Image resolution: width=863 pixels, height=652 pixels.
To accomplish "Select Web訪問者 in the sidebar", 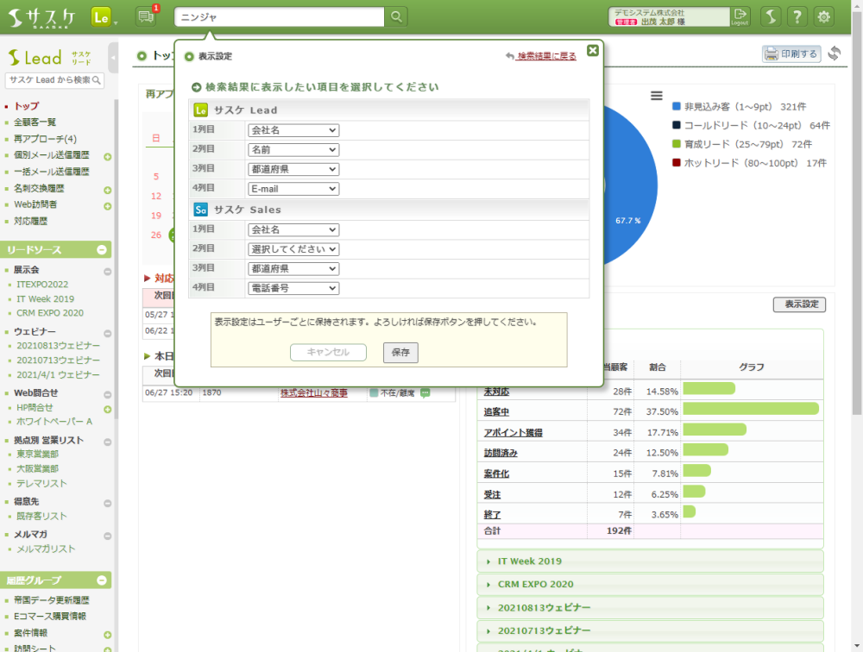I will coord(35,205).
